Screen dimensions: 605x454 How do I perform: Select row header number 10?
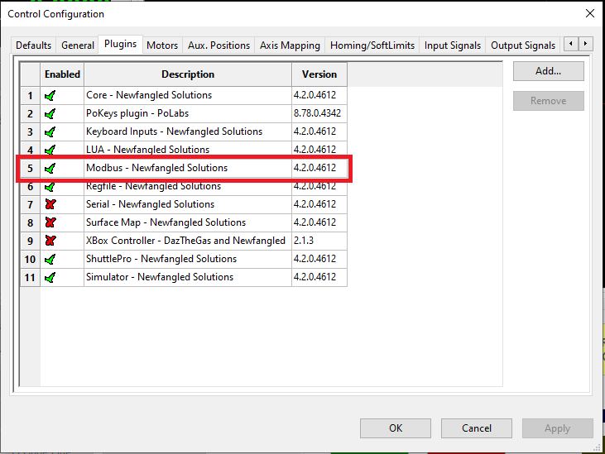(x=30, y=260)
